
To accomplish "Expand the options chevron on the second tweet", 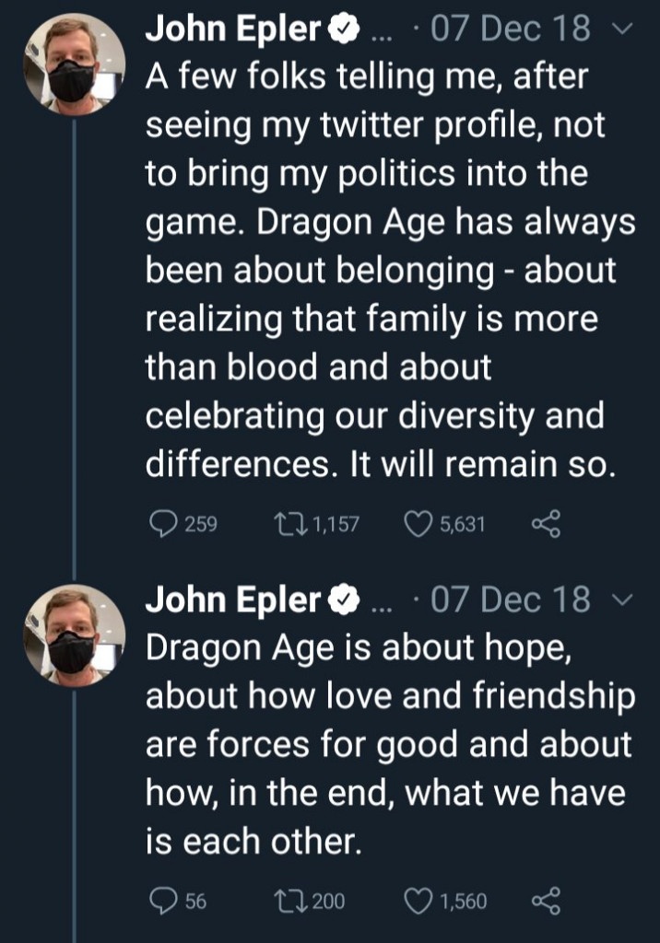I will [x=623, y=601].
